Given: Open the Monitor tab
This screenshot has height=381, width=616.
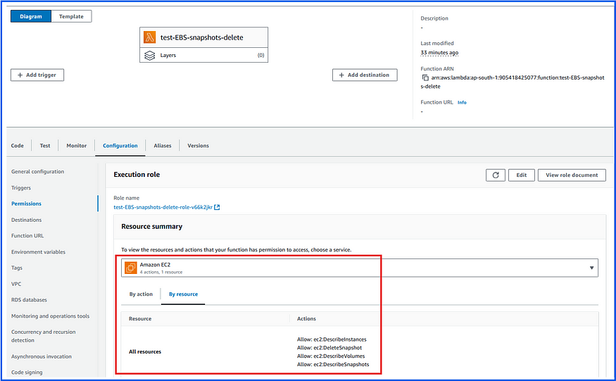Looking at the screenshot, I should point(76,146).
